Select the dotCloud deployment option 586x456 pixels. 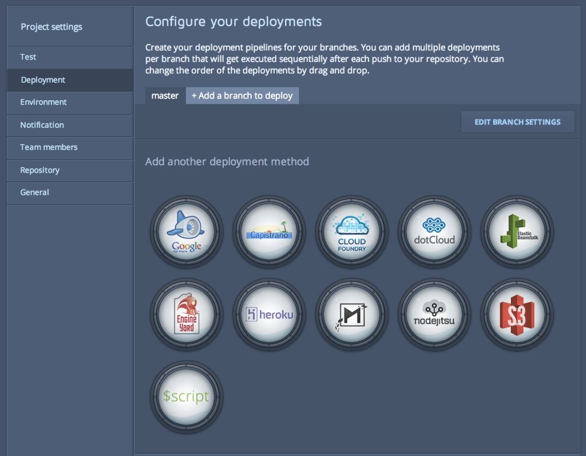pyautogui.click(x=434, y=232)
